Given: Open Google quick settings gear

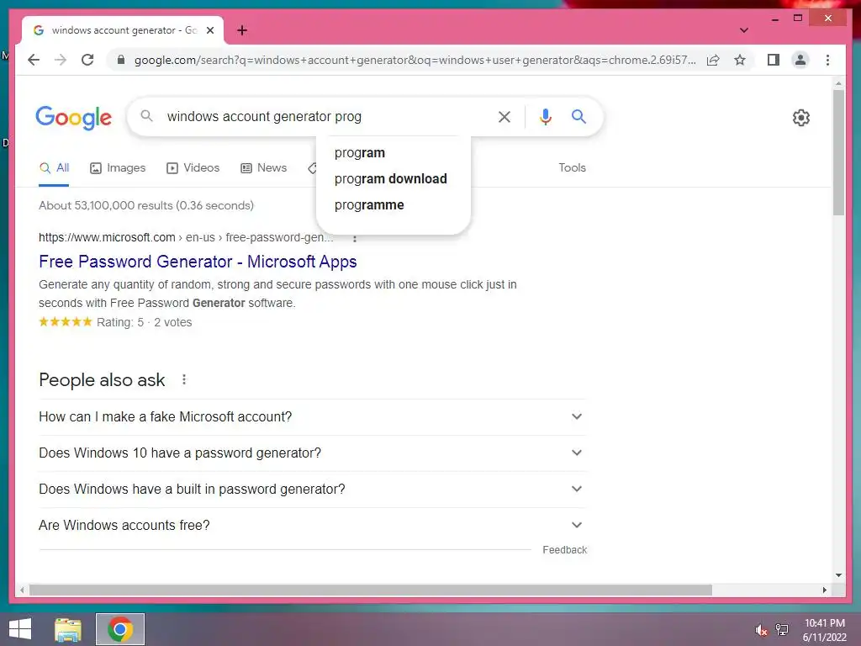Looking at the screenshot, I should click(x=800, y=118).
